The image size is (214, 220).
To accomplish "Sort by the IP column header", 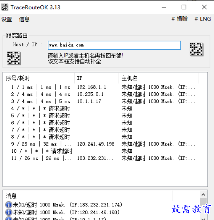I will [x=97, y=78].
